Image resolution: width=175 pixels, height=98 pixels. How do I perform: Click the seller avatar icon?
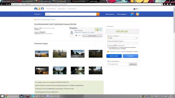[72, 33]
